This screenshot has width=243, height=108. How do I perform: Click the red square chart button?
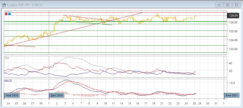point(6,14)
